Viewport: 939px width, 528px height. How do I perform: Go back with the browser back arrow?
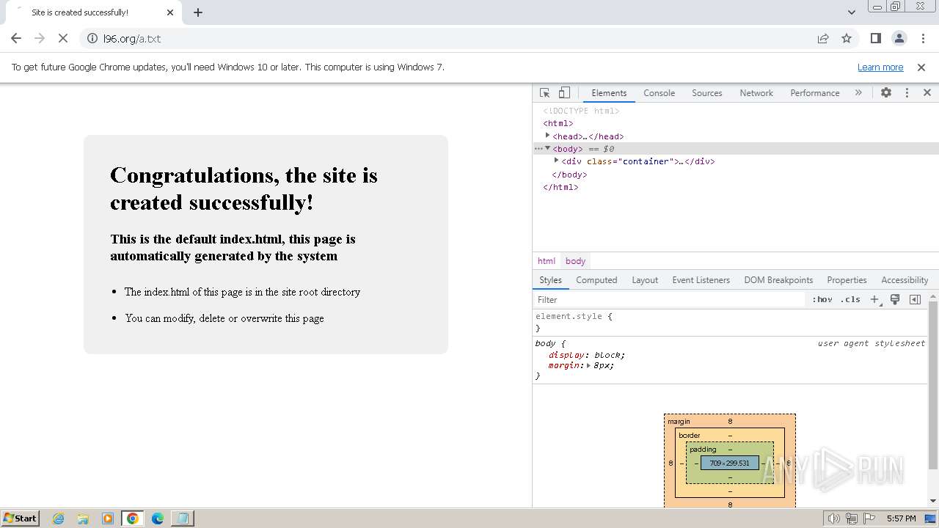tap(16, 38)
